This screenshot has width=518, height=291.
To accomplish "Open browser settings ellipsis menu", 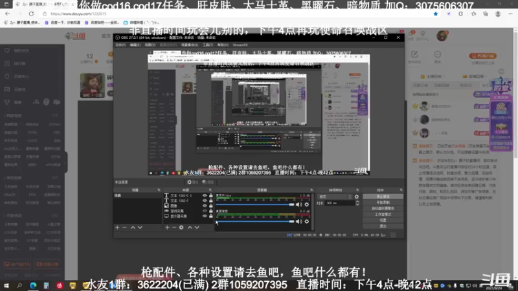I will (x=510, y=14).
